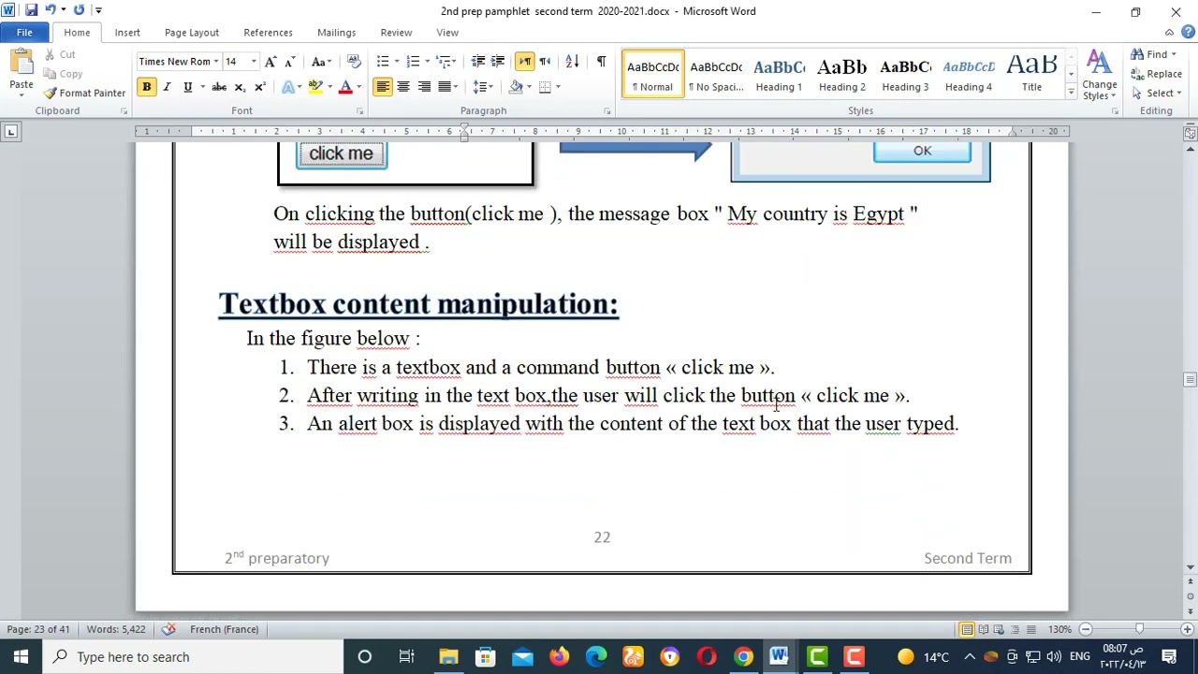The width and height of the screenshot is (1198, 674).
Task: Switch to the Mailings tab
Action: pos(336,33)
